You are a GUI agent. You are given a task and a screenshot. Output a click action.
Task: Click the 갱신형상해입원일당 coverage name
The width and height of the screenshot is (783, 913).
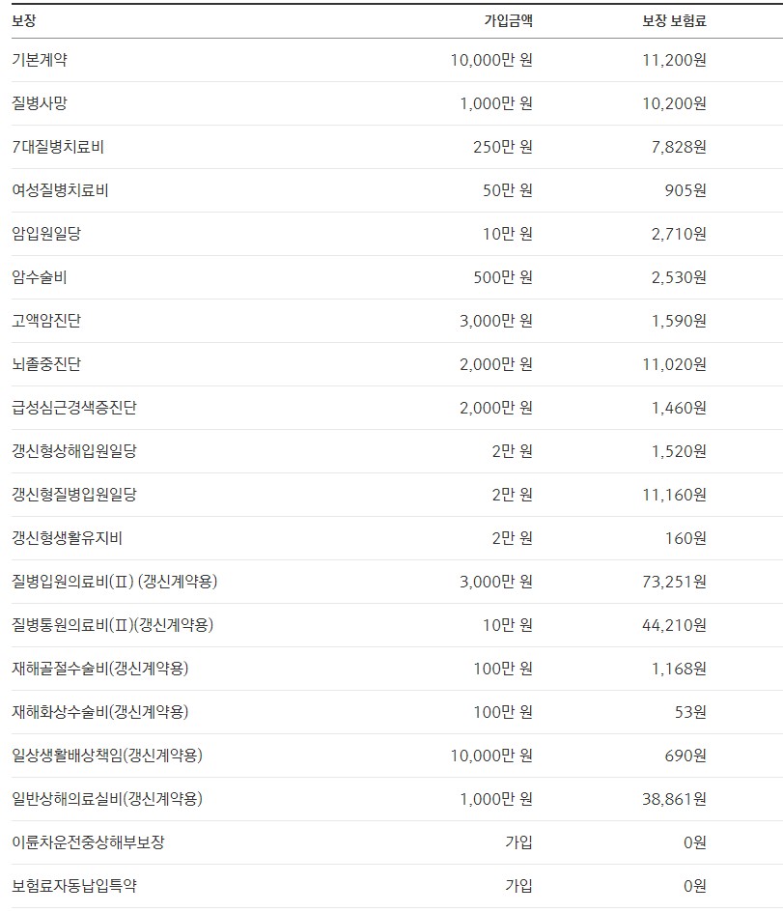tap(74, 451)
